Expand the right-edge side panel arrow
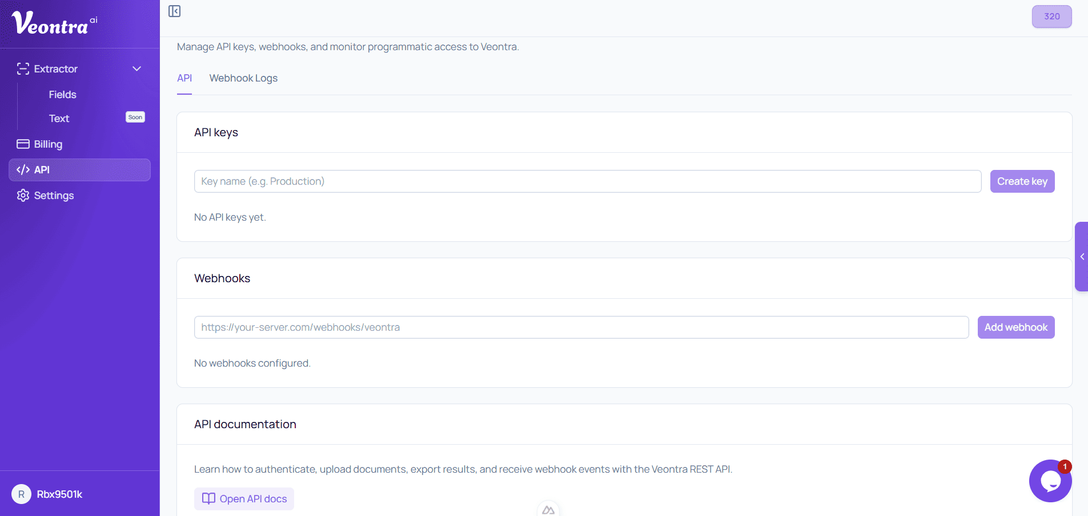 tap(1082, 257)
